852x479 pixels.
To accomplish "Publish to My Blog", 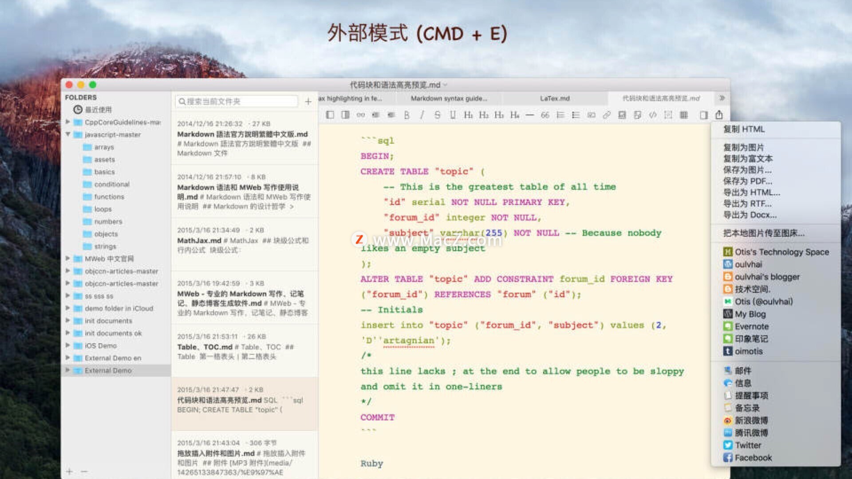I will click(745, 314).
